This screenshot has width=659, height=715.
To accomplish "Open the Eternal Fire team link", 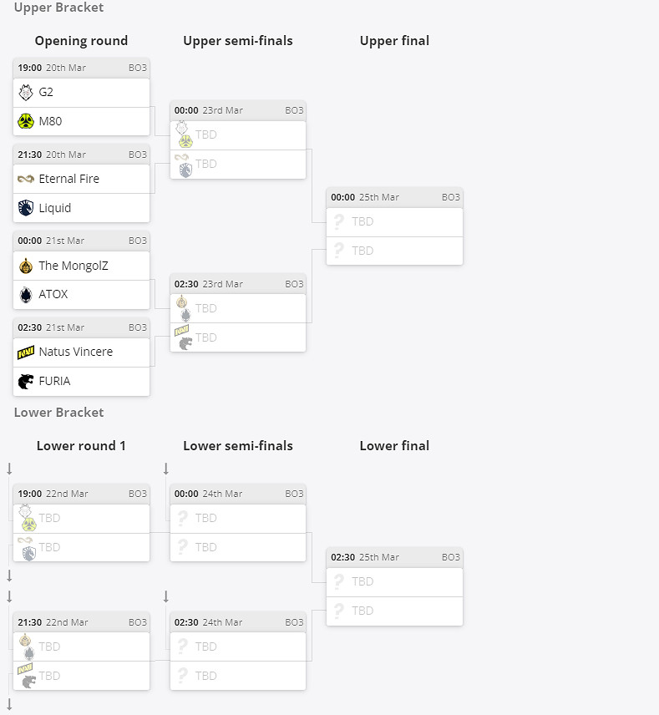I will (68, 179).
